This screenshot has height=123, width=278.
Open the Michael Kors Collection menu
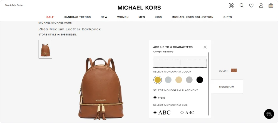(x=193, y=17)
